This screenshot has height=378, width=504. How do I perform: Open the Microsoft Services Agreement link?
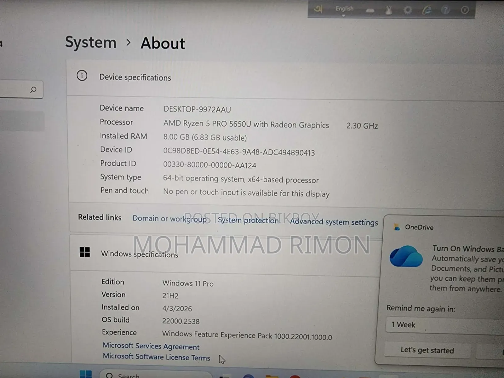click(x=151, y=346)
